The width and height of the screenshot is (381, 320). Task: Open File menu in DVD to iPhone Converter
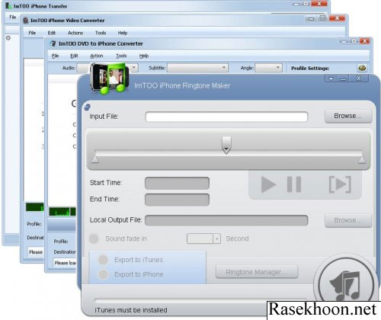pos(55,56)
